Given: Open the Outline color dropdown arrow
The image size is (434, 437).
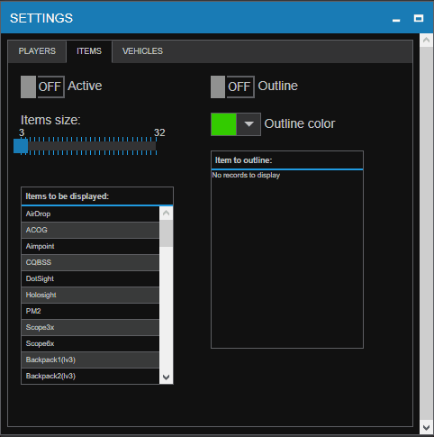Looking at the screenshot, I should (249, 124).
